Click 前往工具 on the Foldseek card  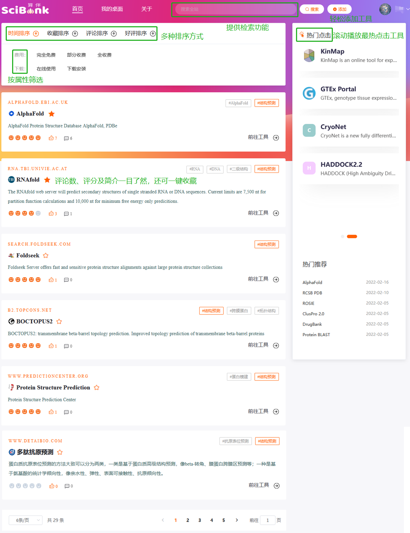click(263, 279)
